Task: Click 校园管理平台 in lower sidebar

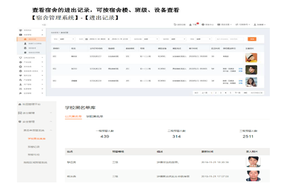Action: [x=31, y=104]
